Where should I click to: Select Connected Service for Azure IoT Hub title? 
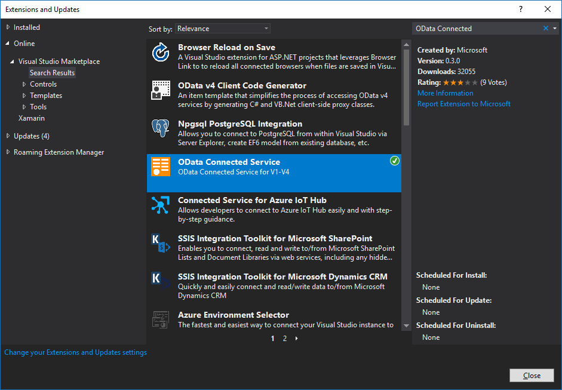pyautogui.click(x=252, y=201)
